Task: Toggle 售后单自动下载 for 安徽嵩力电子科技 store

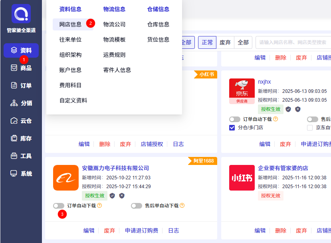Action: [x=137, y=205]
